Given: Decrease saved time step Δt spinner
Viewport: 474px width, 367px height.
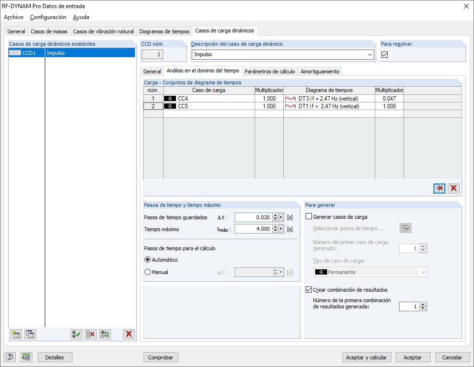Looking at the screenshot, I should (x=275, y=219).
